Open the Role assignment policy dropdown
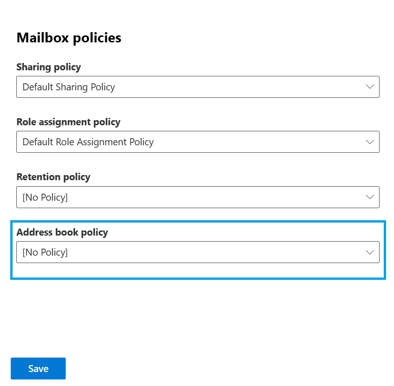Screen dimensions: 394x386 [x=198, y=142]
